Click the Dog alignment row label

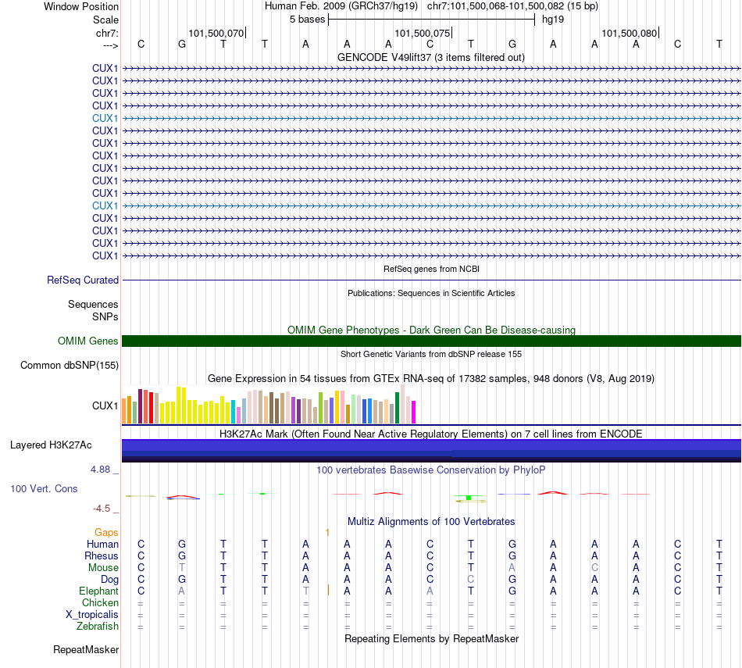110,580
